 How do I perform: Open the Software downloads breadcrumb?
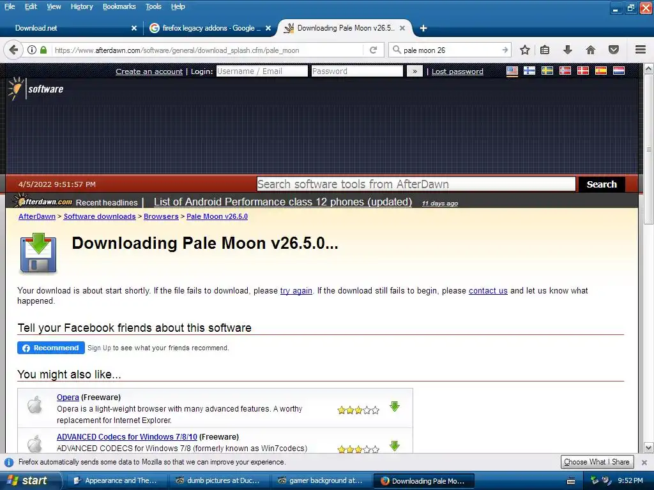pos(99,216)
